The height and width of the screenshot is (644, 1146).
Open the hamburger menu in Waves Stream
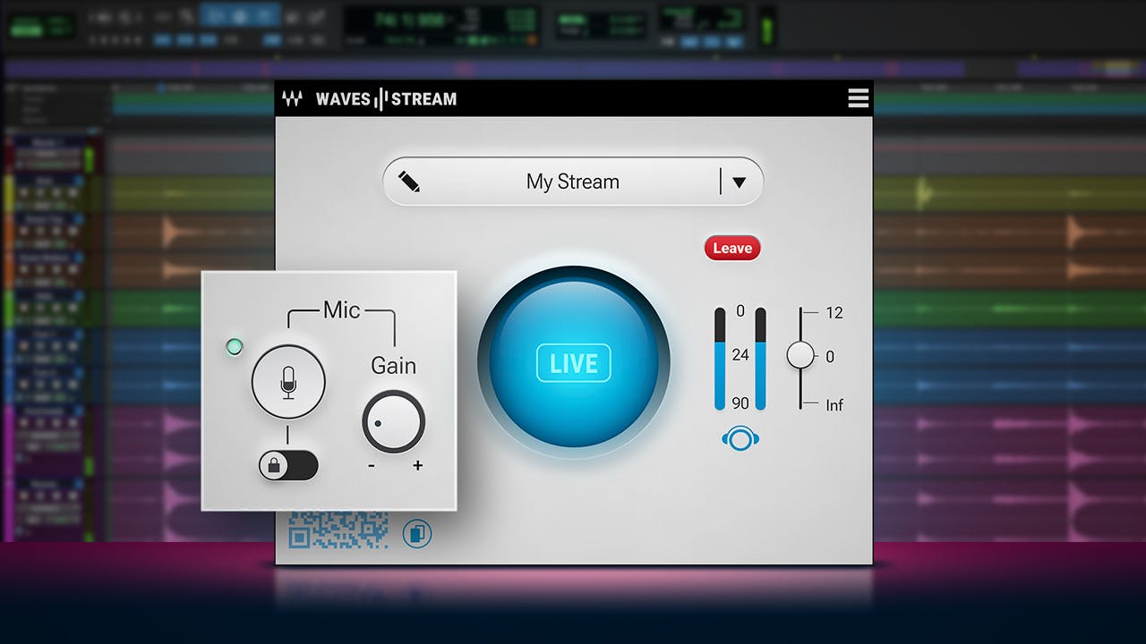pos(858,98)
